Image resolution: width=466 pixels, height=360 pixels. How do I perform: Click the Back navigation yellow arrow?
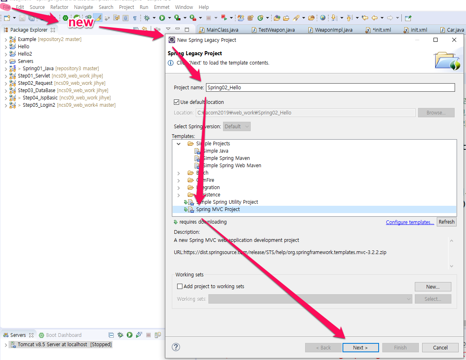pyautogui.click(x=375, y=18)
